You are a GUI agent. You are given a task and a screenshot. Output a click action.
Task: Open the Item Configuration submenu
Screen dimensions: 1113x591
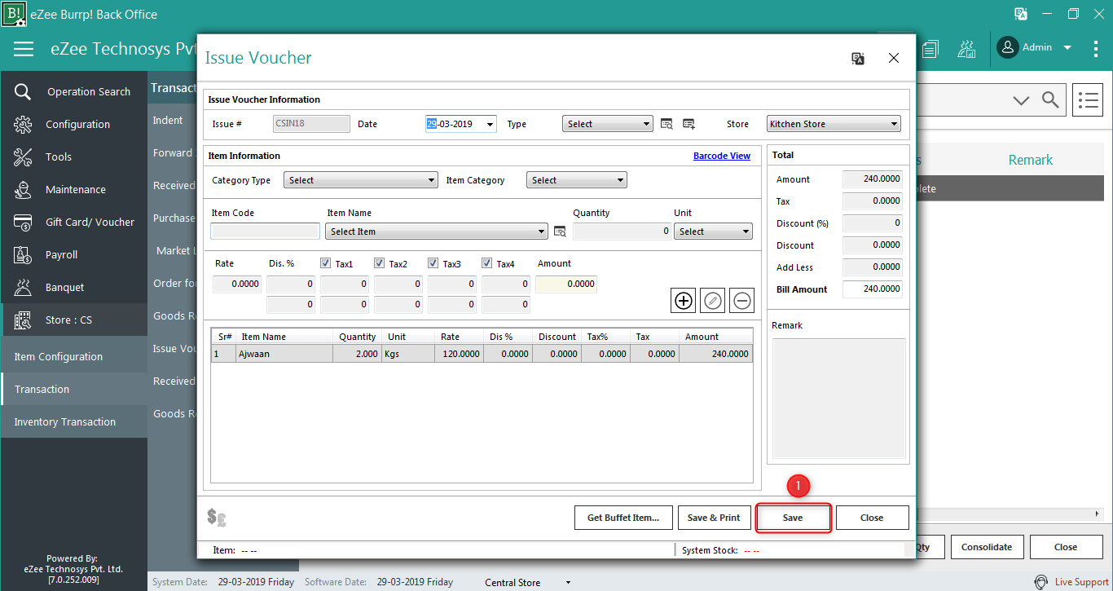click(74, 356)
